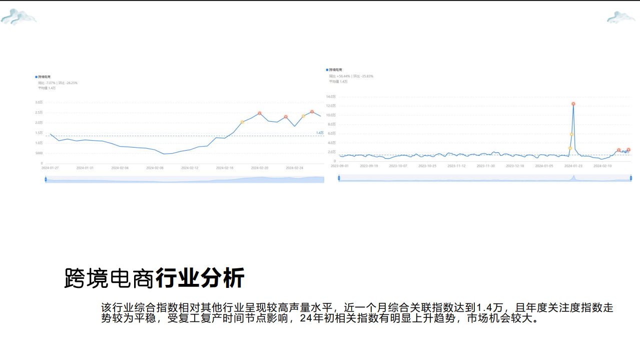Click the 2023-09-01 date label
This screenshot has width=640, height=361.
[x=340, y=166]
